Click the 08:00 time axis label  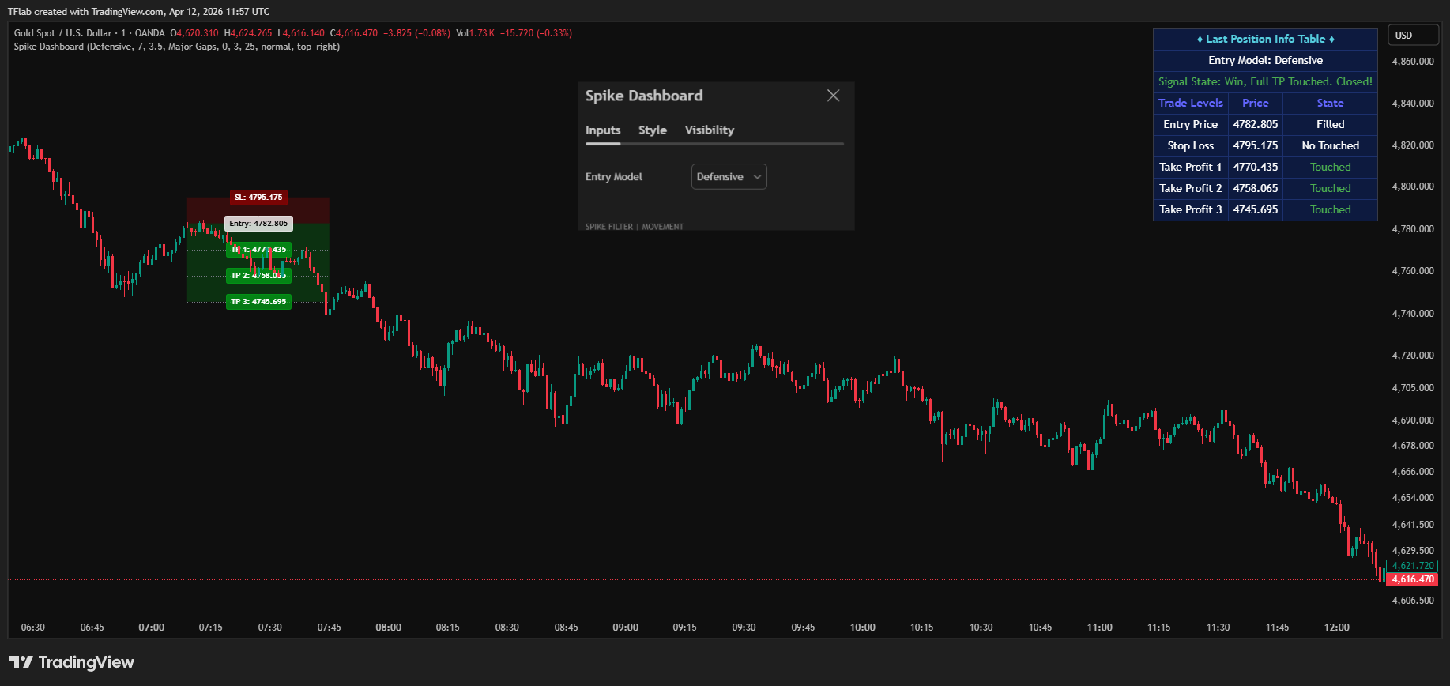pyautogui.click(x=389, y=628)
